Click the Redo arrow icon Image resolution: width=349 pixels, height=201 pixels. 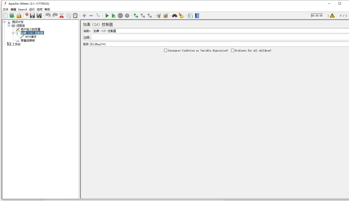tap(55, 16)
